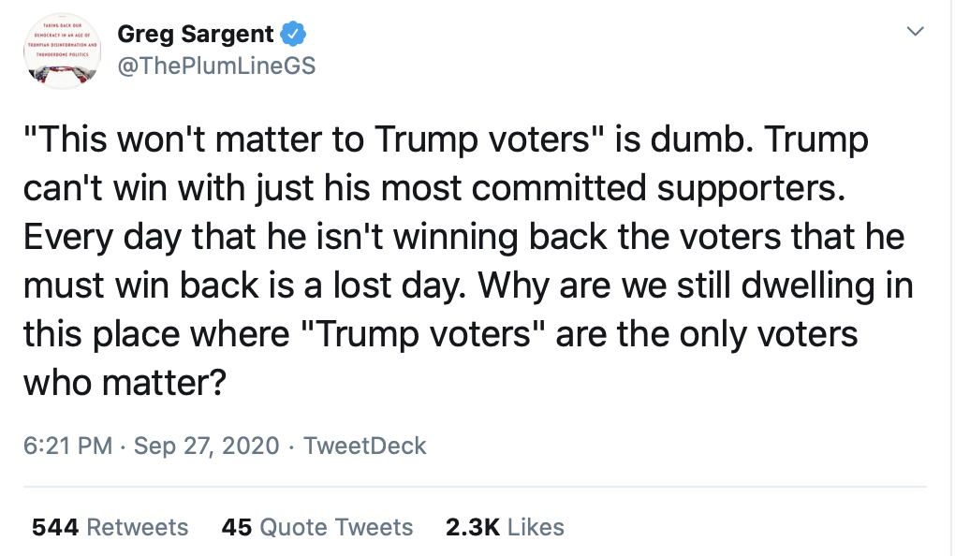This screenshot has height=556, width=955.
Task: Open the @ThePlumLineGS handle link
Action: click(x=215, y=66)
